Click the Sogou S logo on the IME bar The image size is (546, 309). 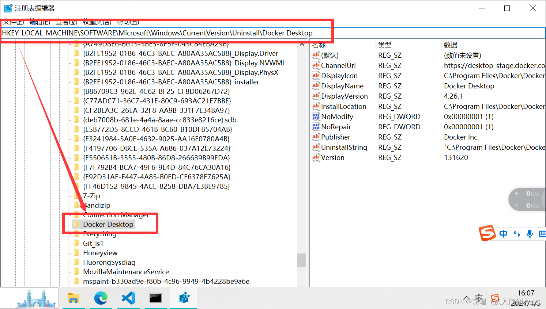coord(487,233)
